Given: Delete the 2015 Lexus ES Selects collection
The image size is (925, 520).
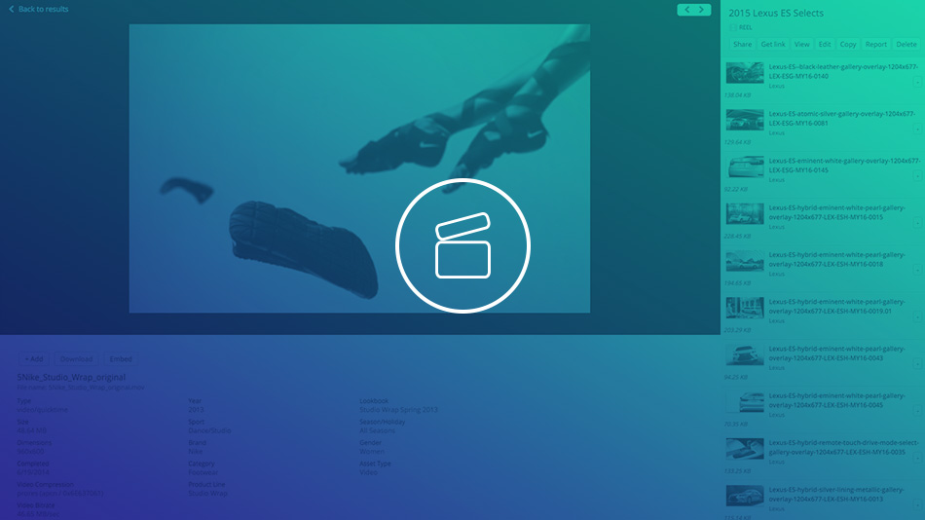Looking at the screenshot, I should (x=906, y=44).
